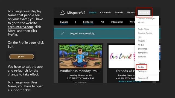This screenshot has width=175, height=98.
Task: Click the checkmark icon in login banner
Action: coord(62,33)
